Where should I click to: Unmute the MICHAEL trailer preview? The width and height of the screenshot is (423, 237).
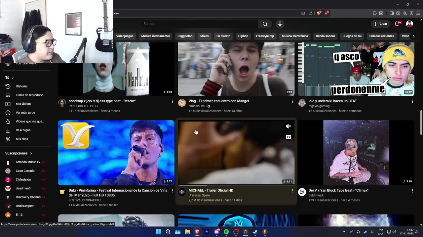point(288,126)
